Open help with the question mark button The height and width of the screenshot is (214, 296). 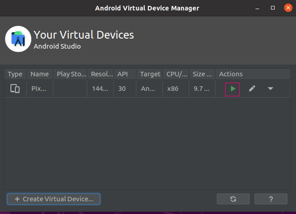pos(271,199)
